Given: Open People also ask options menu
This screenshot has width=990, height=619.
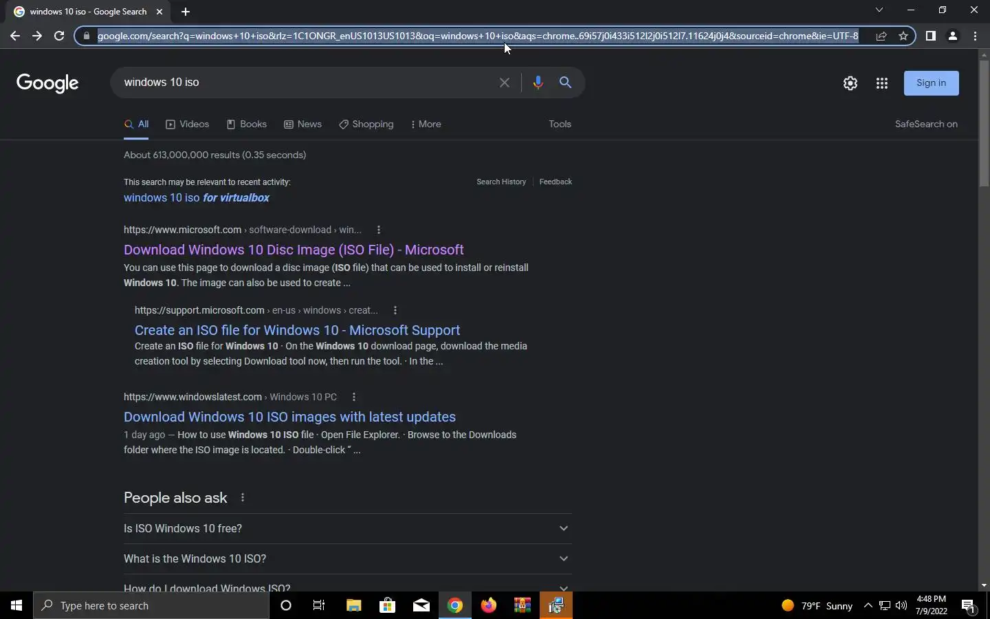Looking at the screenshot, I should click(x=243, y=498).
